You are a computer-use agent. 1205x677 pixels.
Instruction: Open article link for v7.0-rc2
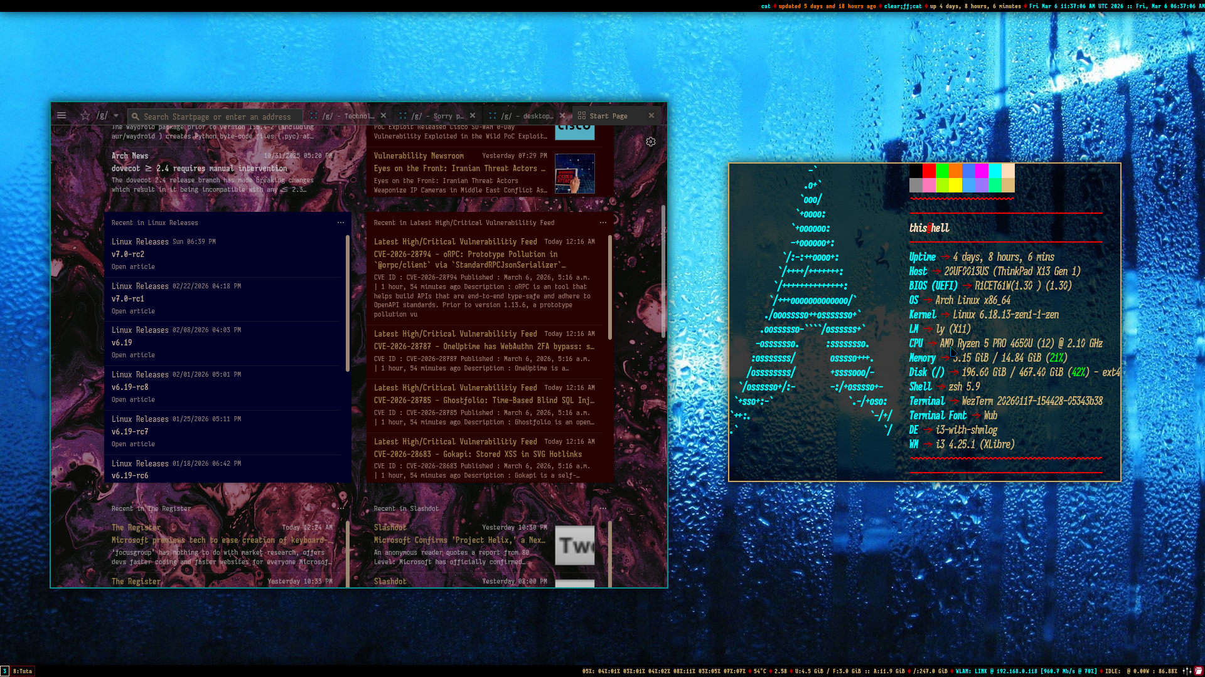tap(133, 266)
